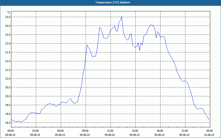Screen dimensions: 221x138
Task: Click the "°C" unit label
Action: point(9,12)
